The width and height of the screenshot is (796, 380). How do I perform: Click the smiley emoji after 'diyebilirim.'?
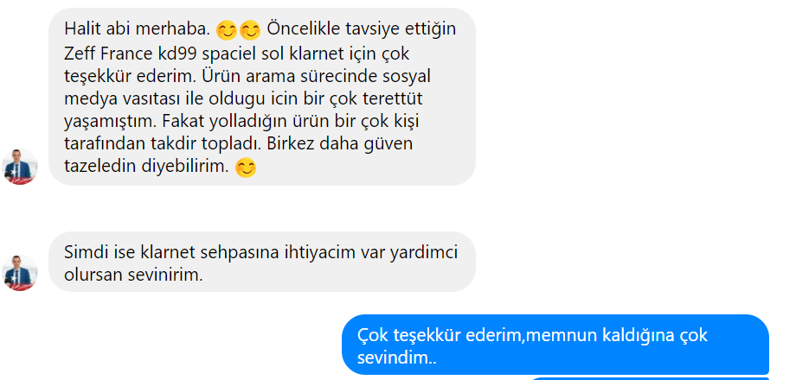coord(246,168)
